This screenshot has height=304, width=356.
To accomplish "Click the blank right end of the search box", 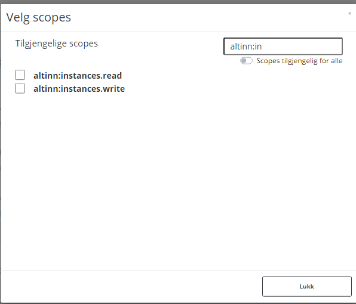I will pos(318,46).
